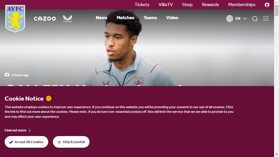Image resolution: width=279 pixels, height=157 pixels.
Task: Accept All Cookies button
Action: tap(26, 142)
